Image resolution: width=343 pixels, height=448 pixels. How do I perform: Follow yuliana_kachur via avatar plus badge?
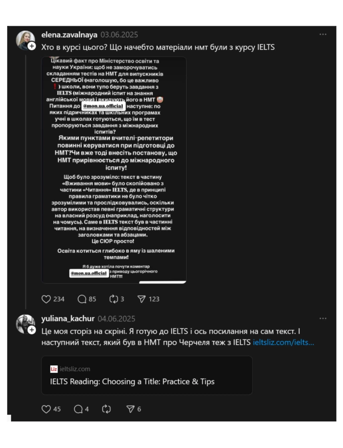[31, 330]
